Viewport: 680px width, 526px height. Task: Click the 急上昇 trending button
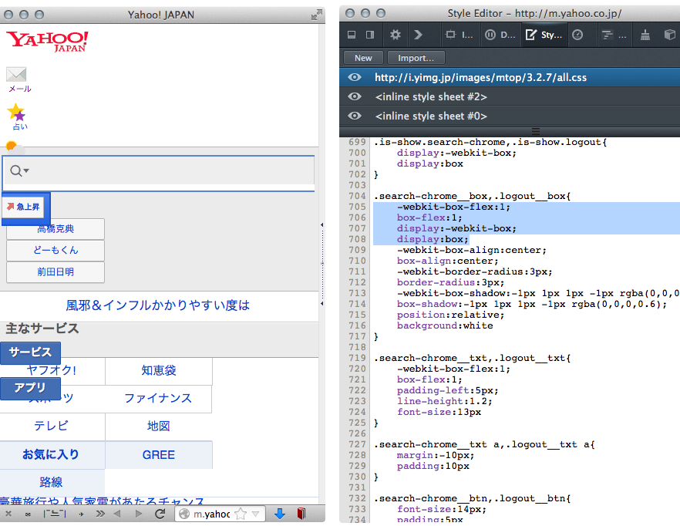(x=23, y=207)
